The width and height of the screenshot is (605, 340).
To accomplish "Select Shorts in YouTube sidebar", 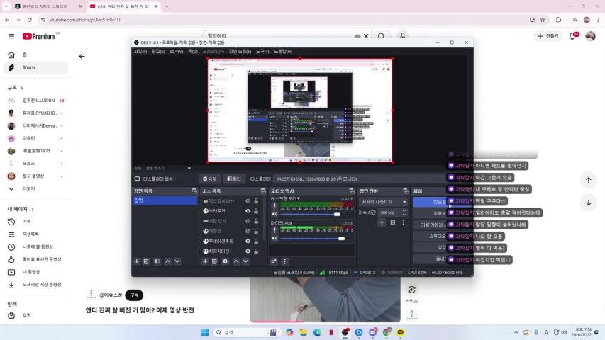I will 29,68.
